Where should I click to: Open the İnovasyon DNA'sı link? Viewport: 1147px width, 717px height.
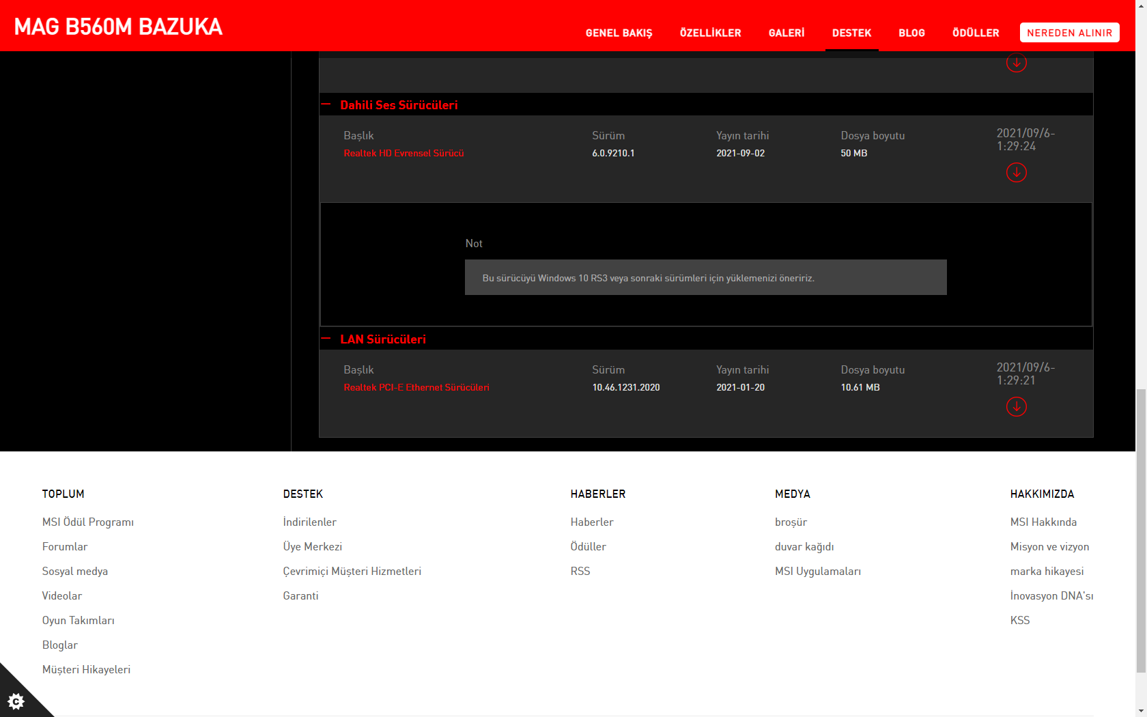coord(1051,595)
